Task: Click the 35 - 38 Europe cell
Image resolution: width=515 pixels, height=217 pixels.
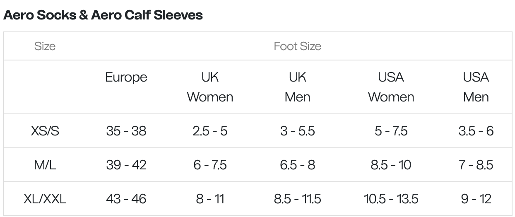Action: (x=126, y=131)
